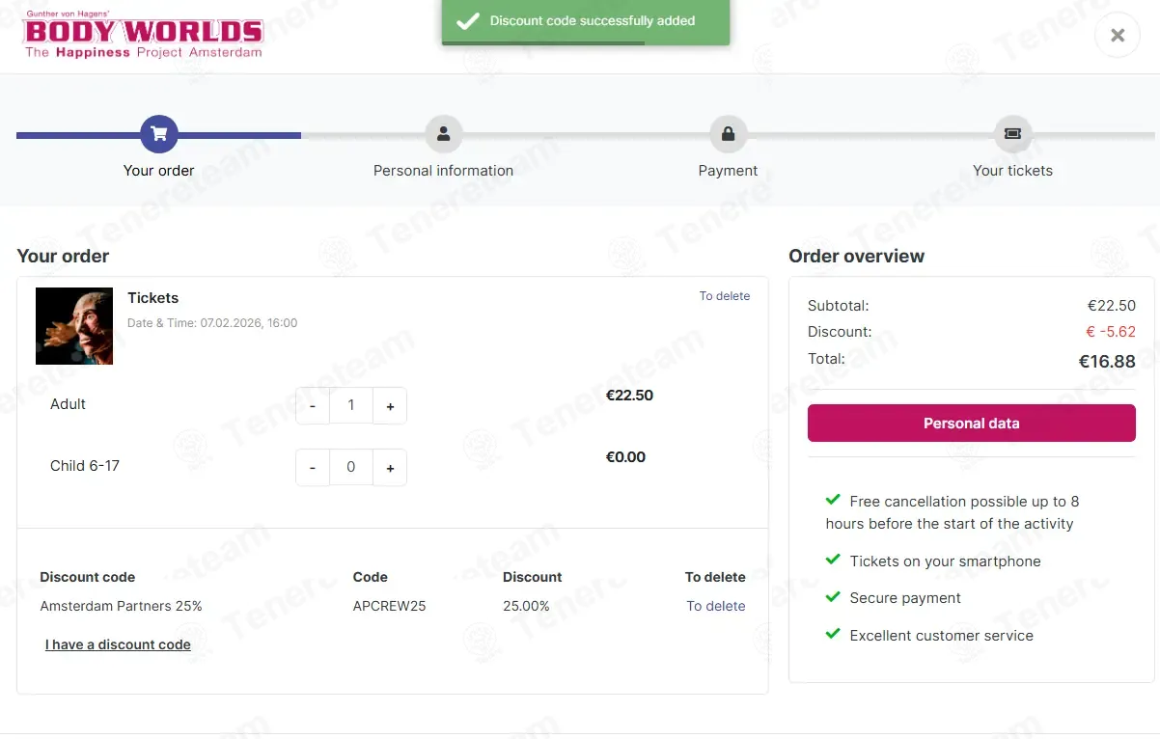
Task: Click the Adult price €22.50
Action: pos(629,396)
